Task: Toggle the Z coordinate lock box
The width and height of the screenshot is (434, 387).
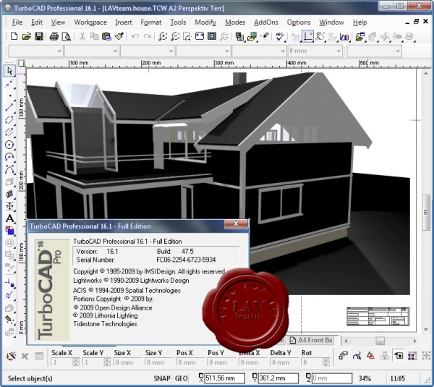Action: 308,375
